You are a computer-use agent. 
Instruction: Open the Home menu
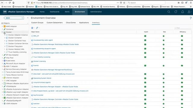pyautogui.click(x=42, y=12)
